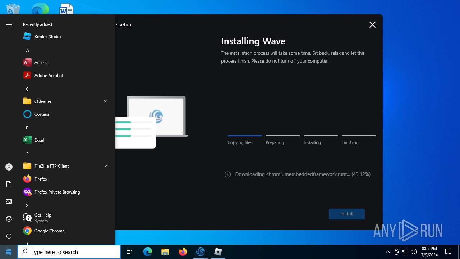Click the Installing Wave heading
Screen dimensions: 460x259
click(253, 41)
